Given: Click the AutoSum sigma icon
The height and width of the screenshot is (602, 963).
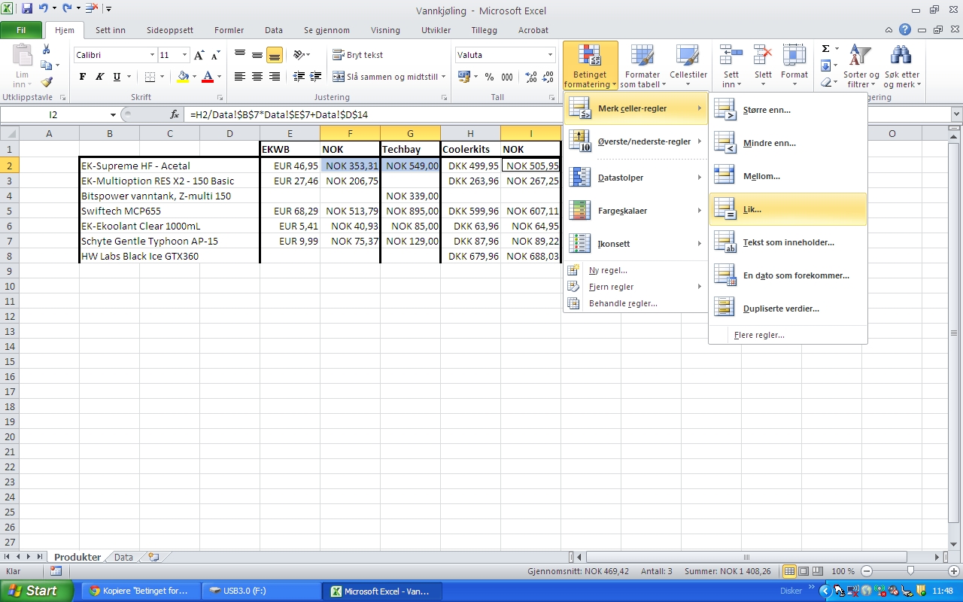Looking at the screenshot, I should [x=825, y=49].
